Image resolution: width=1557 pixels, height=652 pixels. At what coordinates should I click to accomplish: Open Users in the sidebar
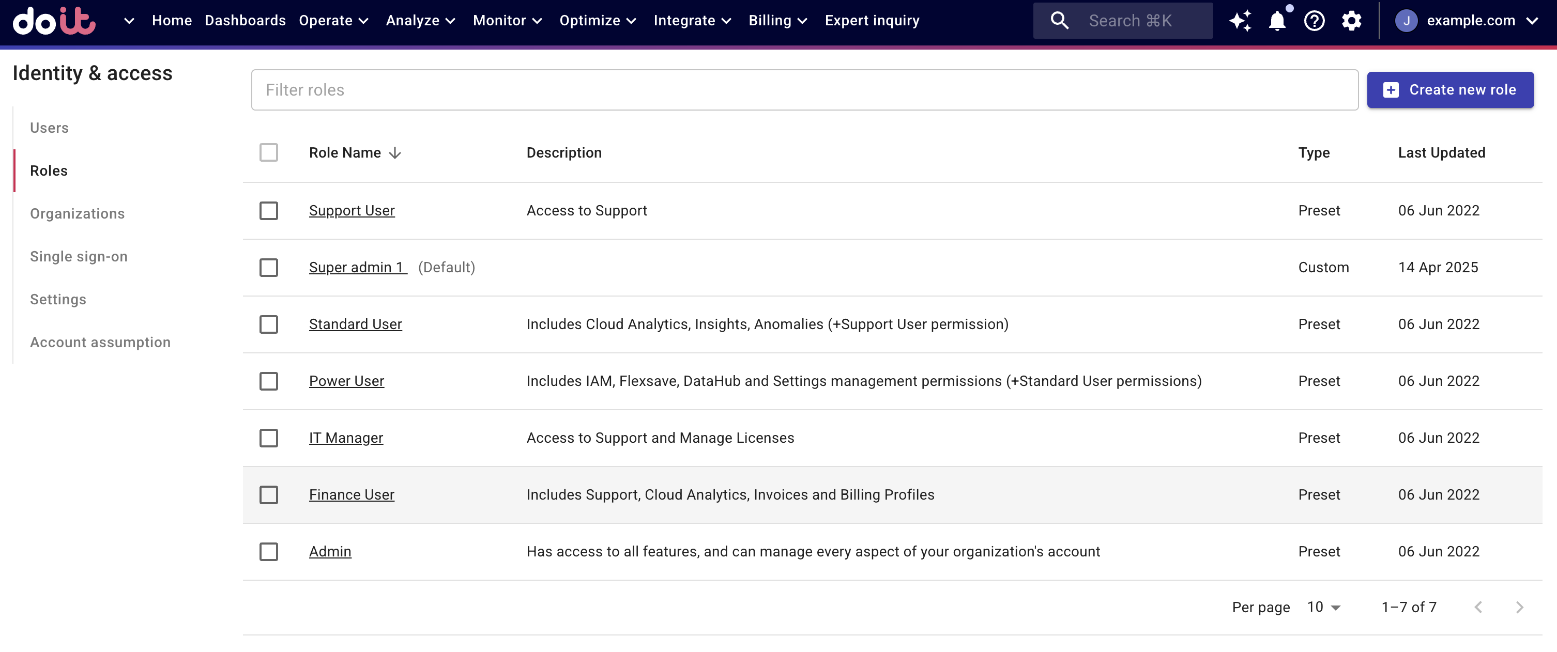pyautogui.click(x=49, y=128)
